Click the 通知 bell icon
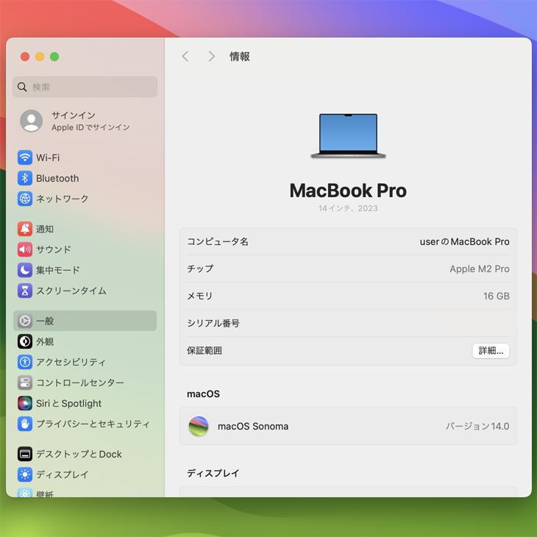The width and height of the screenshot is (537, 537). pyautogui.click(x=25, y=229)
